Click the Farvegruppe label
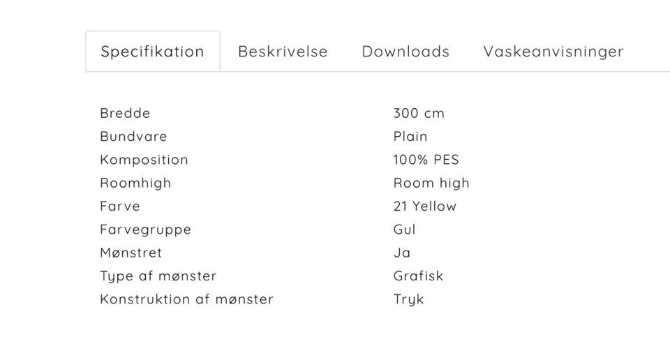 coord(145,230)
